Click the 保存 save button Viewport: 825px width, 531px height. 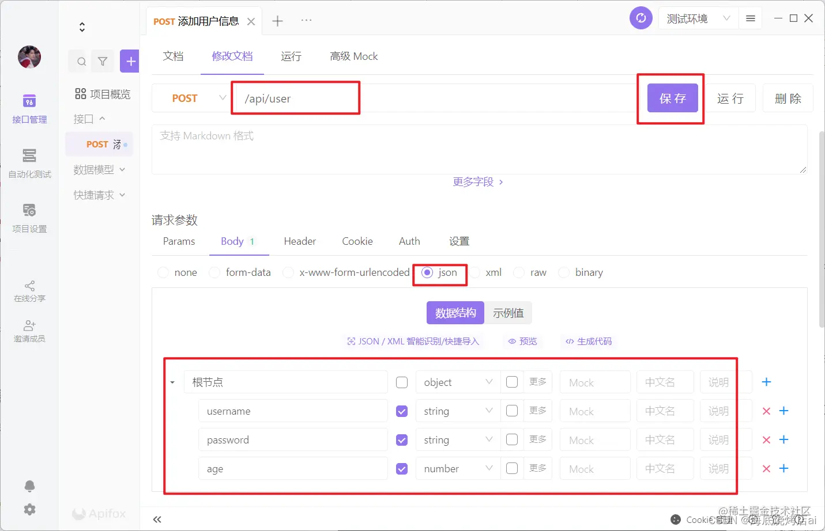point(672,98)
